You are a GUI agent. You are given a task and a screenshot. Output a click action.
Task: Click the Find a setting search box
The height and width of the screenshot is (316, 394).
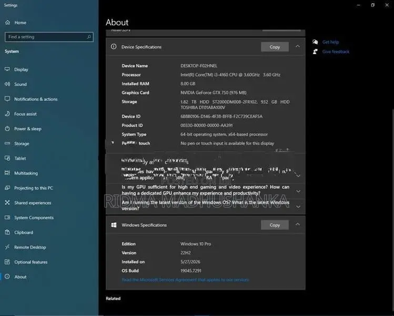49,37
